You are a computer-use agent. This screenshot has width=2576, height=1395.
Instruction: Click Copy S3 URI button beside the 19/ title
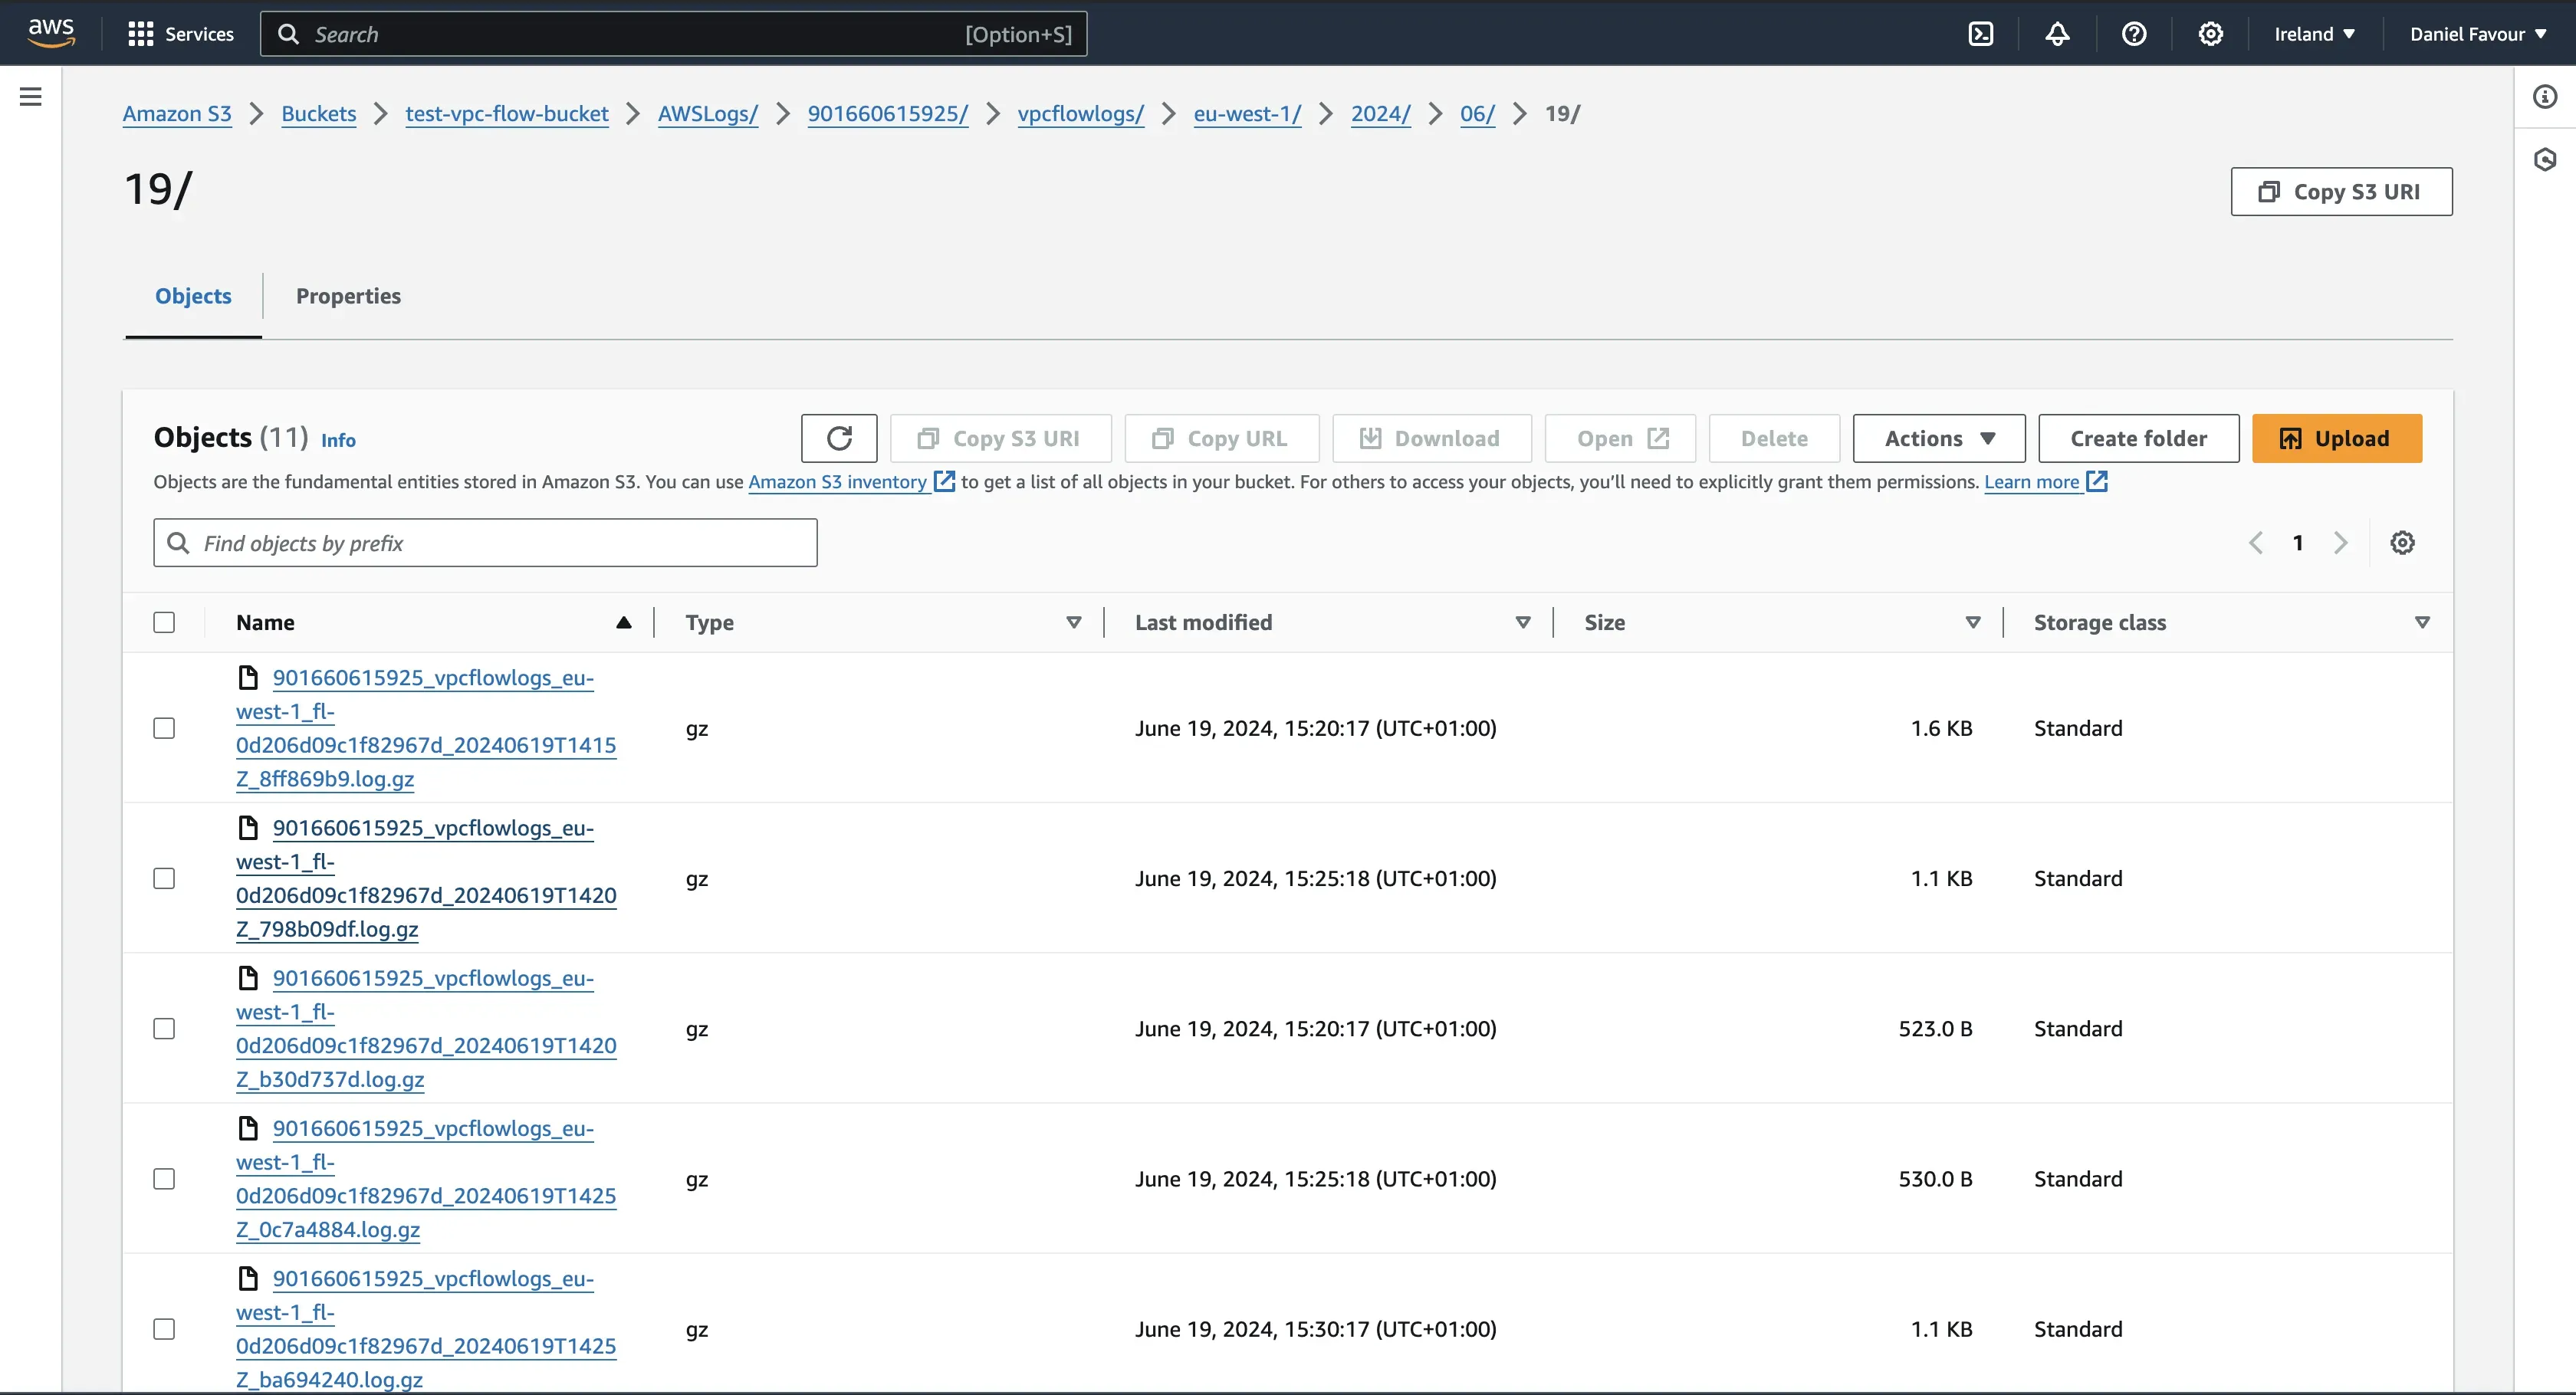point(2341,191)
